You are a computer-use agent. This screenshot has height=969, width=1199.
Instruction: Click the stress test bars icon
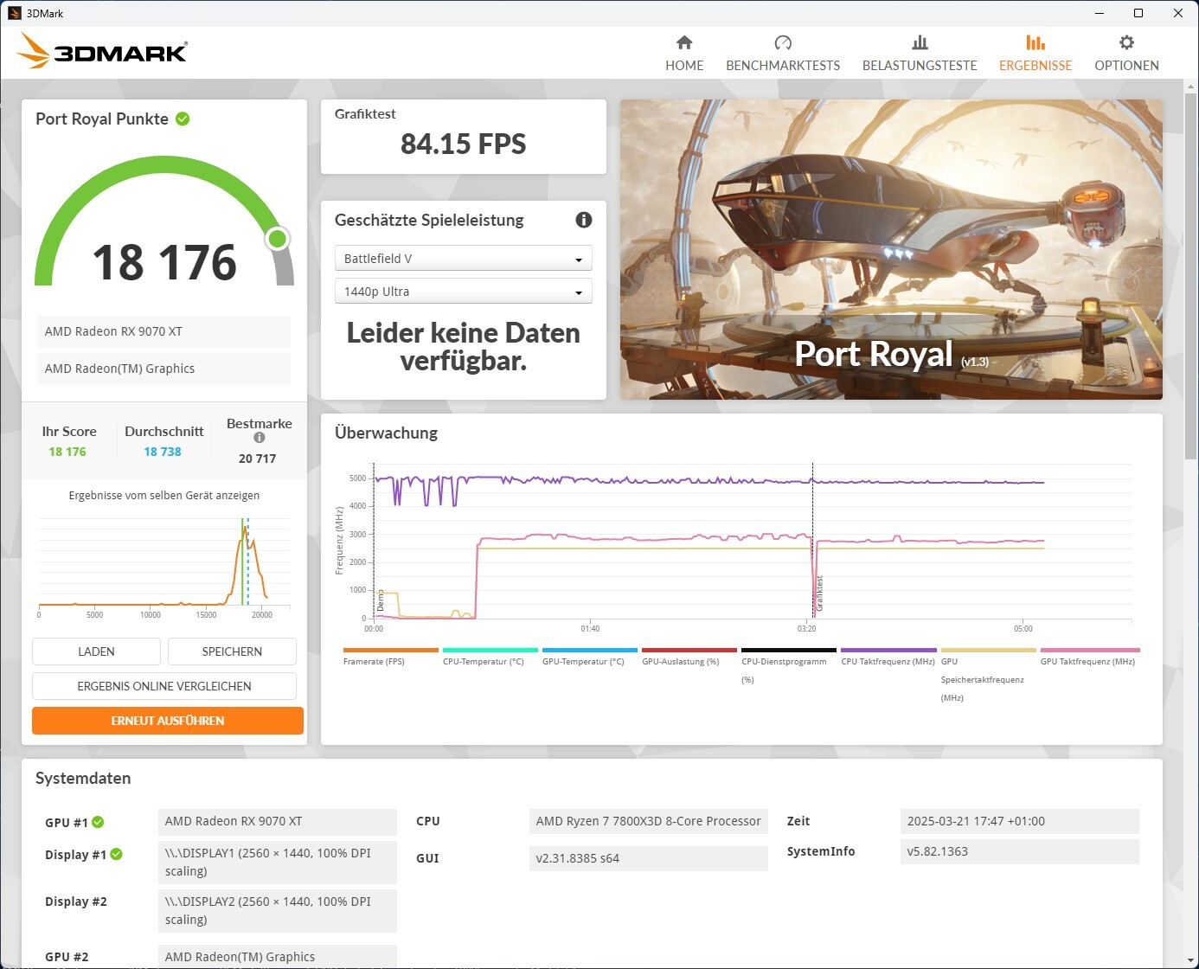(x=920, y=42)
